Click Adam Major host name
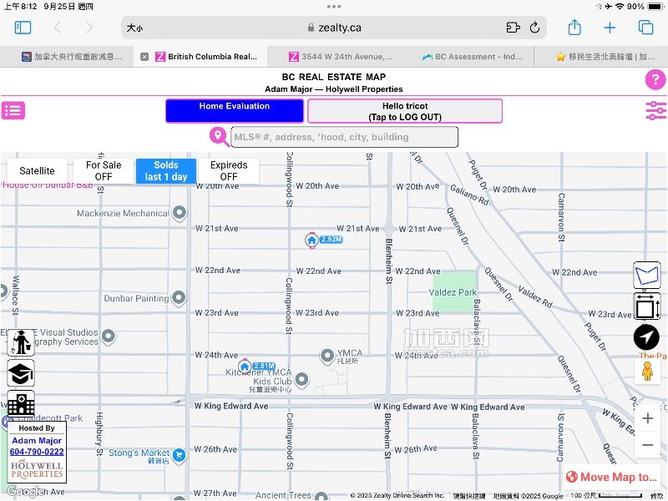 37,441
